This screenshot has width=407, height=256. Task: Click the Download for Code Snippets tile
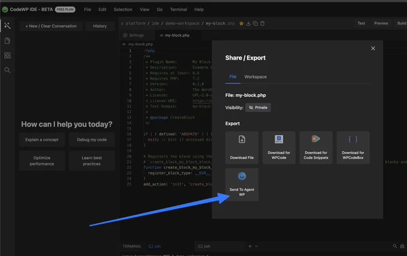(x=316, y=147)
